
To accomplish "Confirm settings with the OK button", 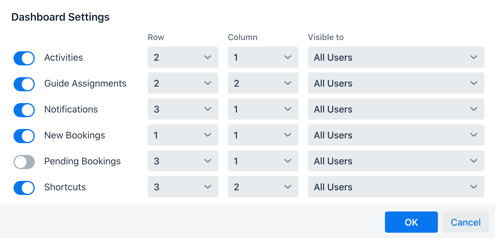I will click(x=411, y=222).
